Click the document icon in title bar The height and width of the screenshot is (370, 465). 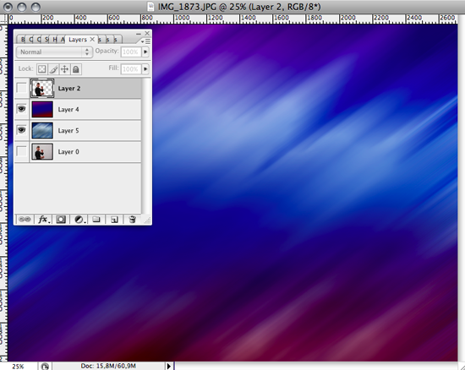[x=151, y=7]
